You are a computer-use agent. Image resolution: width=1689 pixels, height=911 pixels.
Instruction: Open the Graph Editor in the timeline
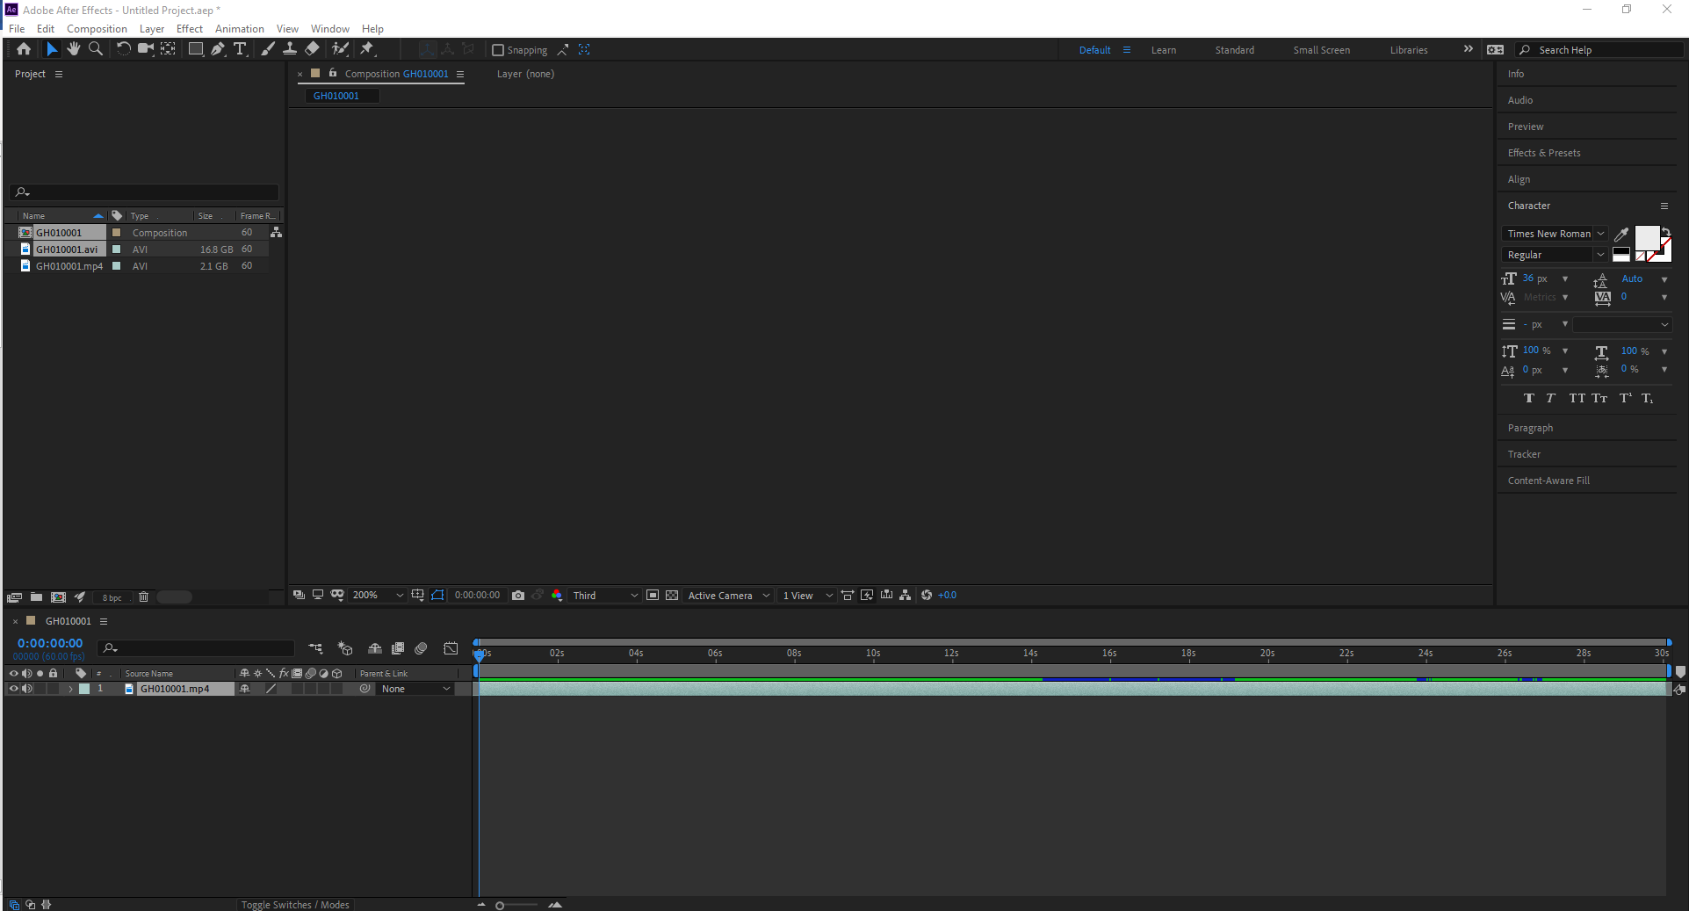pyautogui.click(x=451, y=648)
